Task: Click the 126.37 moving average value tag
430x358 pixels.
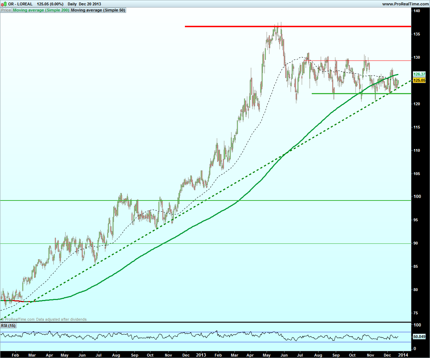Action: 419,74
